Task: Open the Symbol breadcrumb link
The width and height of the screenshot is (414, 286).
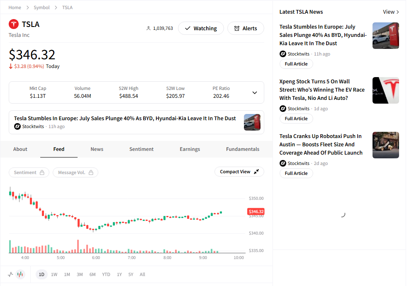Action: [x=41, y=7]
